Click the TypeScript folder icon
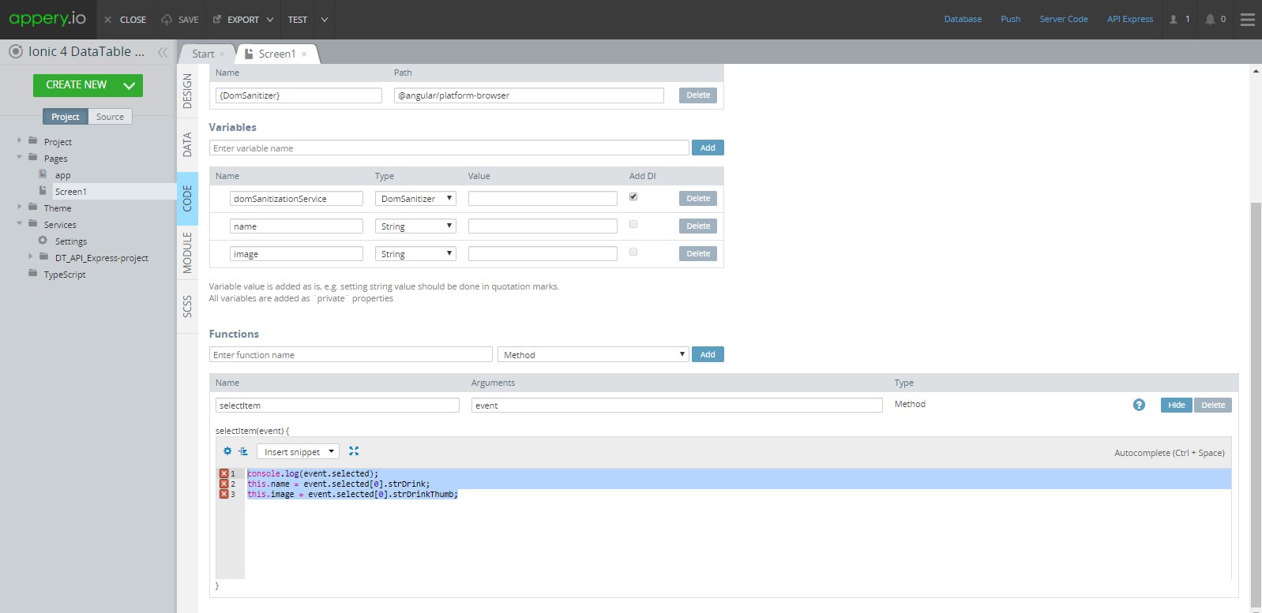This screenshot has width=1262, height=613. 32,274
